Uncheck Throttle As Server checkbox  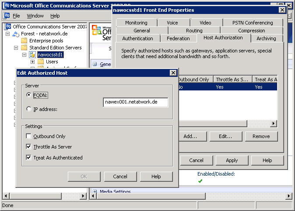click(28, 146)
